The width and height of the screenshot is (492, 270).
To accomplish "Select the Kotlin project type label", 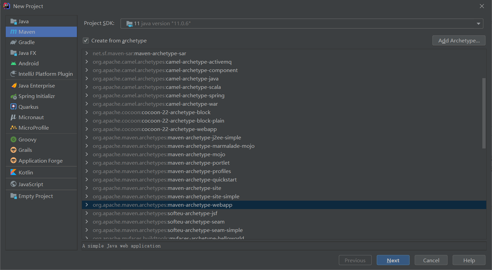I will pos(26,172).
